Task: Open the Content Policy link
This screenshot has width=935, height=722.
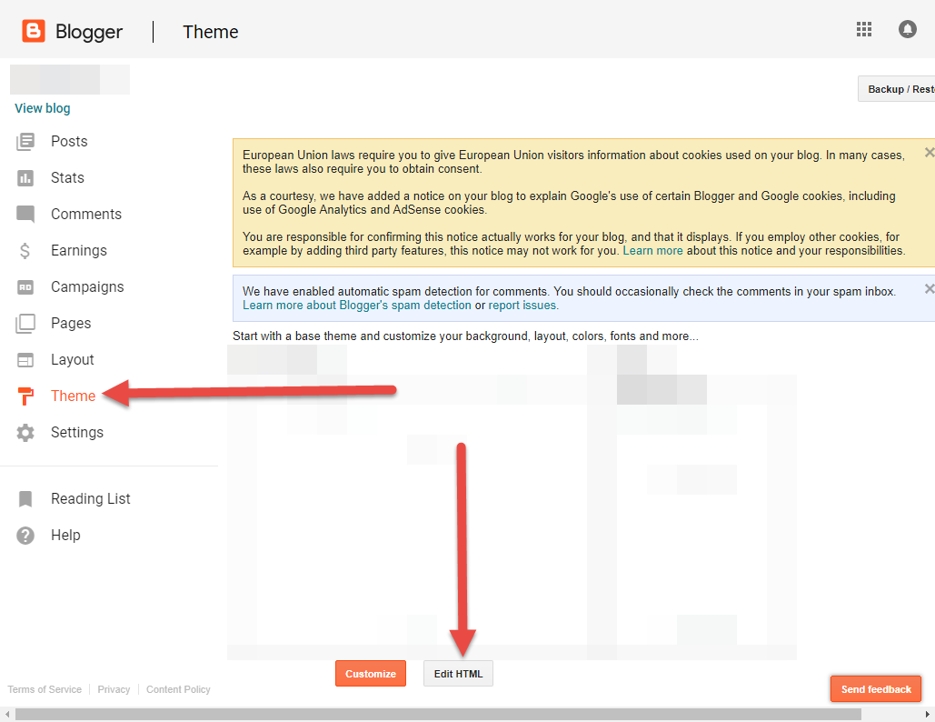Action: coord(178,690)
